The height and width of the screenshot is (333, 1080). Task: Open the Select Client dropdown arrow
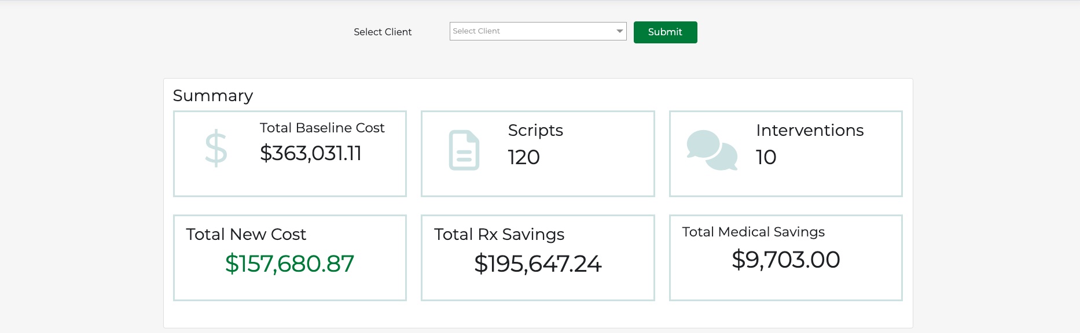pyautogui.click(x=620, y=31)
